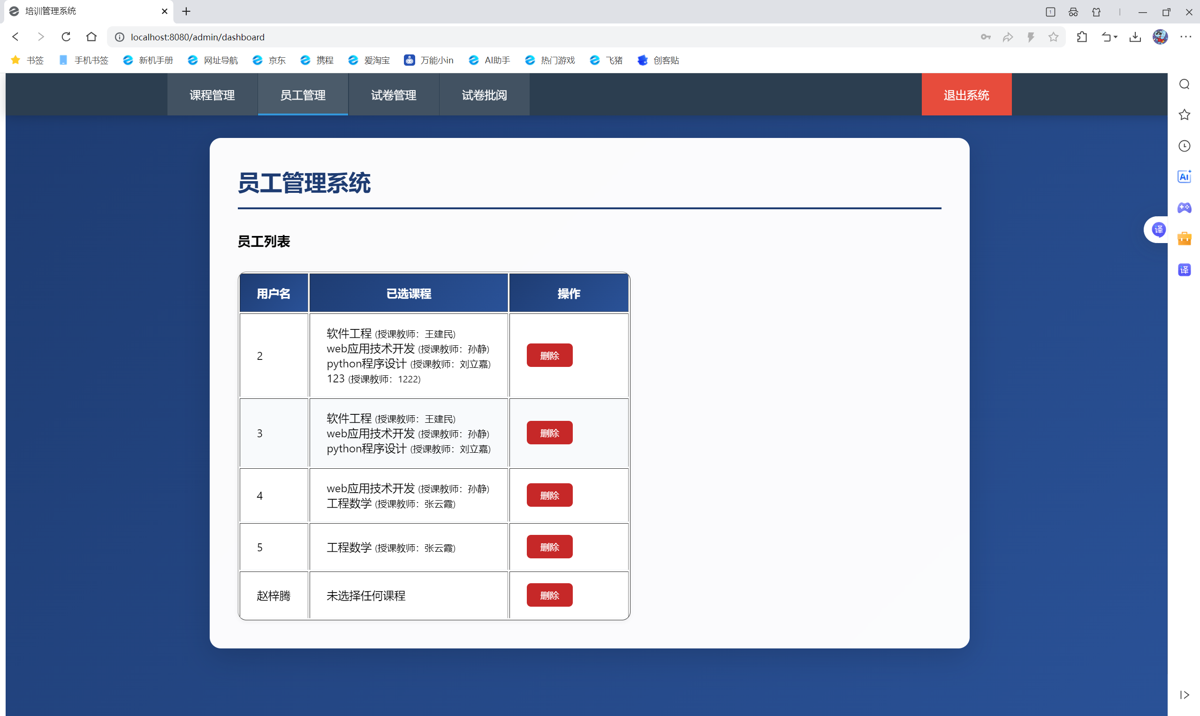Screen dimensions: 1200x716
Task: Switch to 课程管理 tab
Action: pos(212,95)
